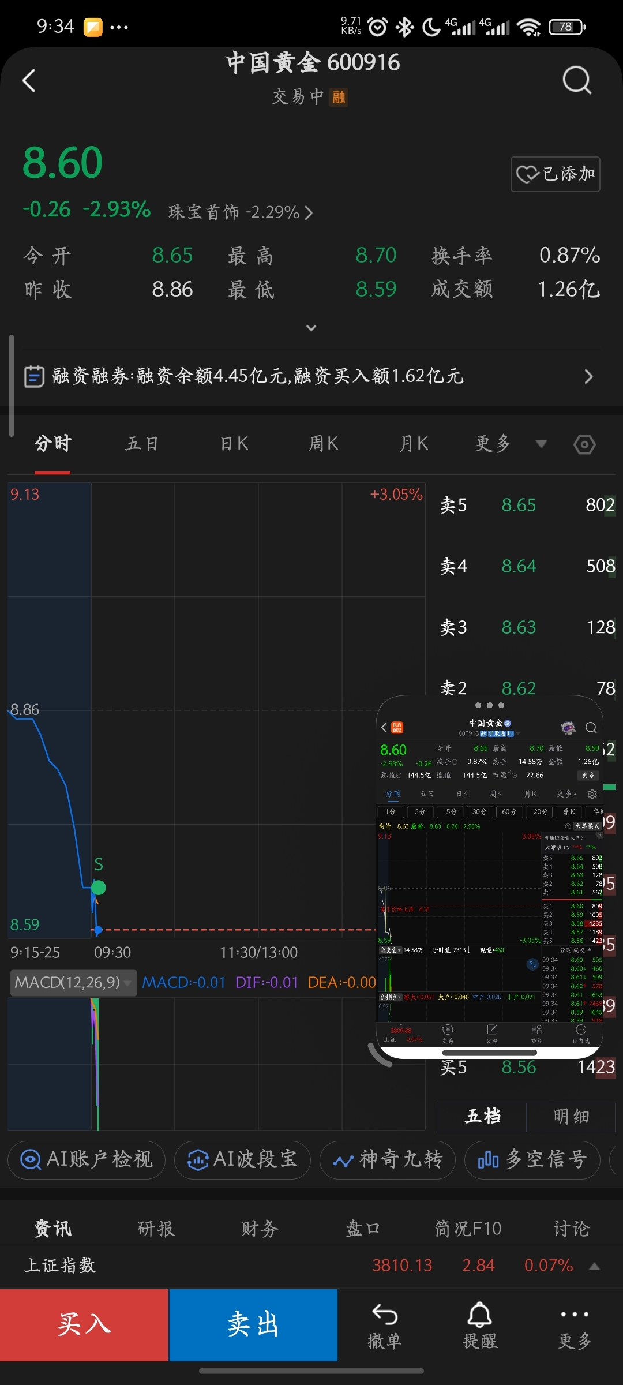Tap the search magnifier in the floating window

click(591, 728)
